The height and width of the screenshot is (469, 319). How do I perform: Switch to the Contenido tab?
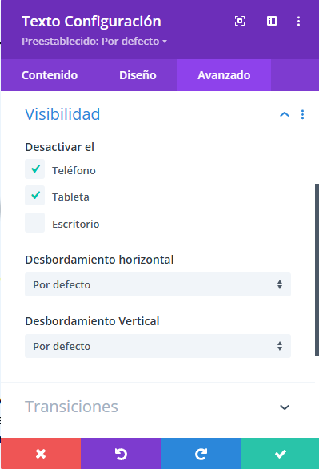(x=50, y=75)
